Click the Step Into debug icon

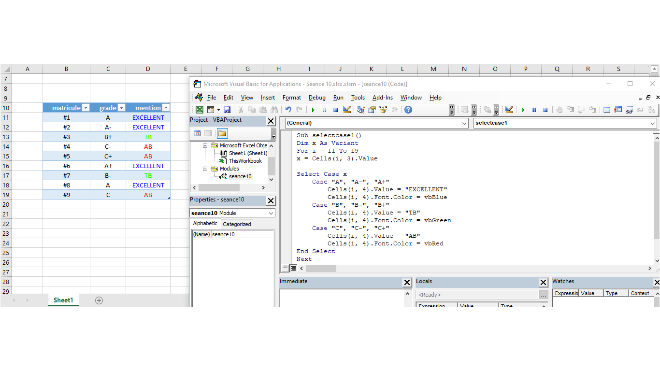[x=571, y=110]
